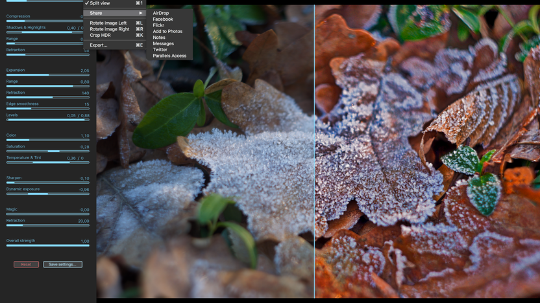Toggle the Split view checkmark item

coord(115,3)
